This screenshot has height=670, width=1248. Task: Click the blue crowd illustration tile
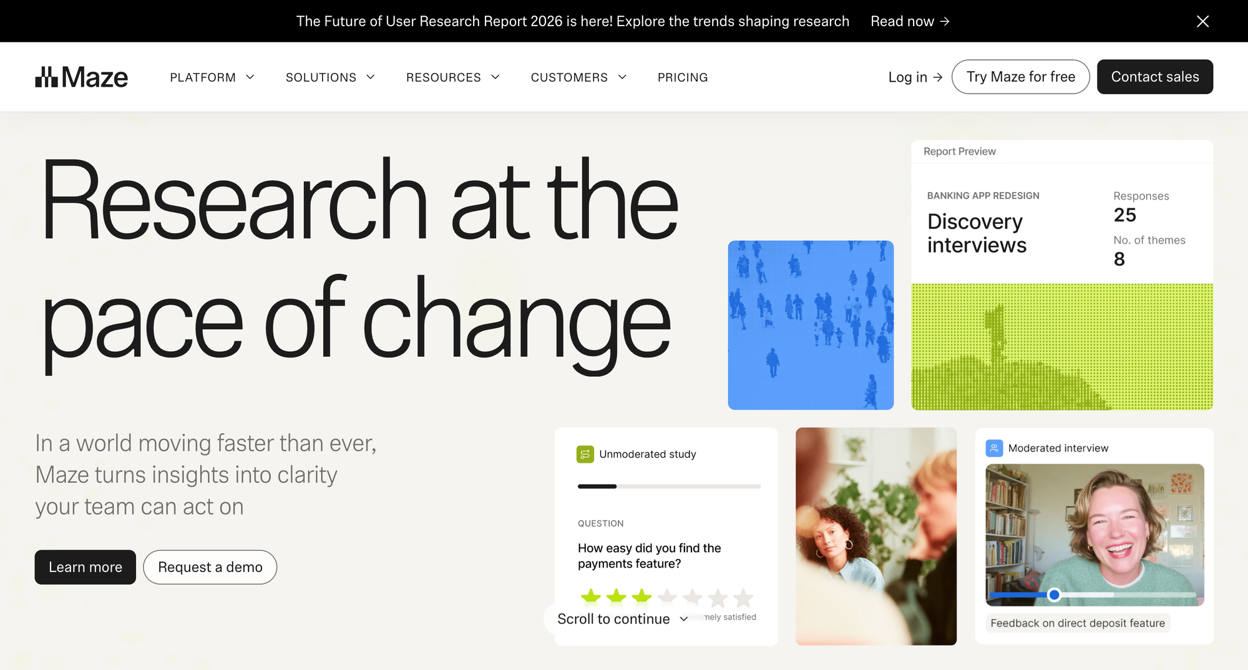(811, 325)
